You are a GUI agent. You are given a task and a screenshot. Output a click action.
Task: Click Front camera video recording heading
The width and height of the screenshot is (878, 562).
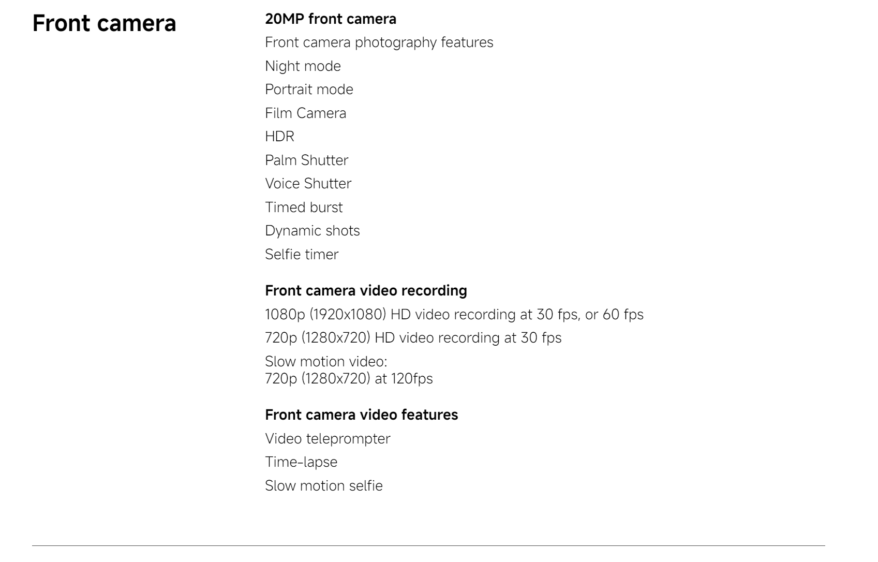pyautogui.click(x=366, y=291)
